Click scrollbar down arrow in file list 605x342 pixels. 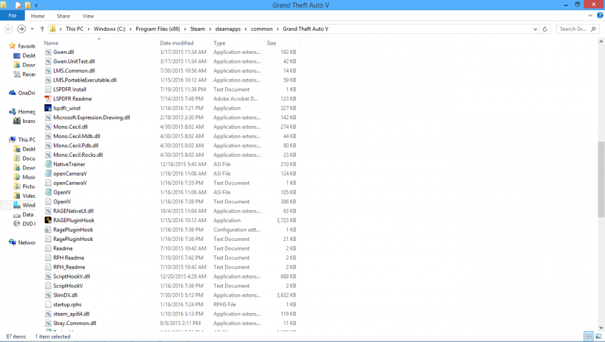point(601,327)
